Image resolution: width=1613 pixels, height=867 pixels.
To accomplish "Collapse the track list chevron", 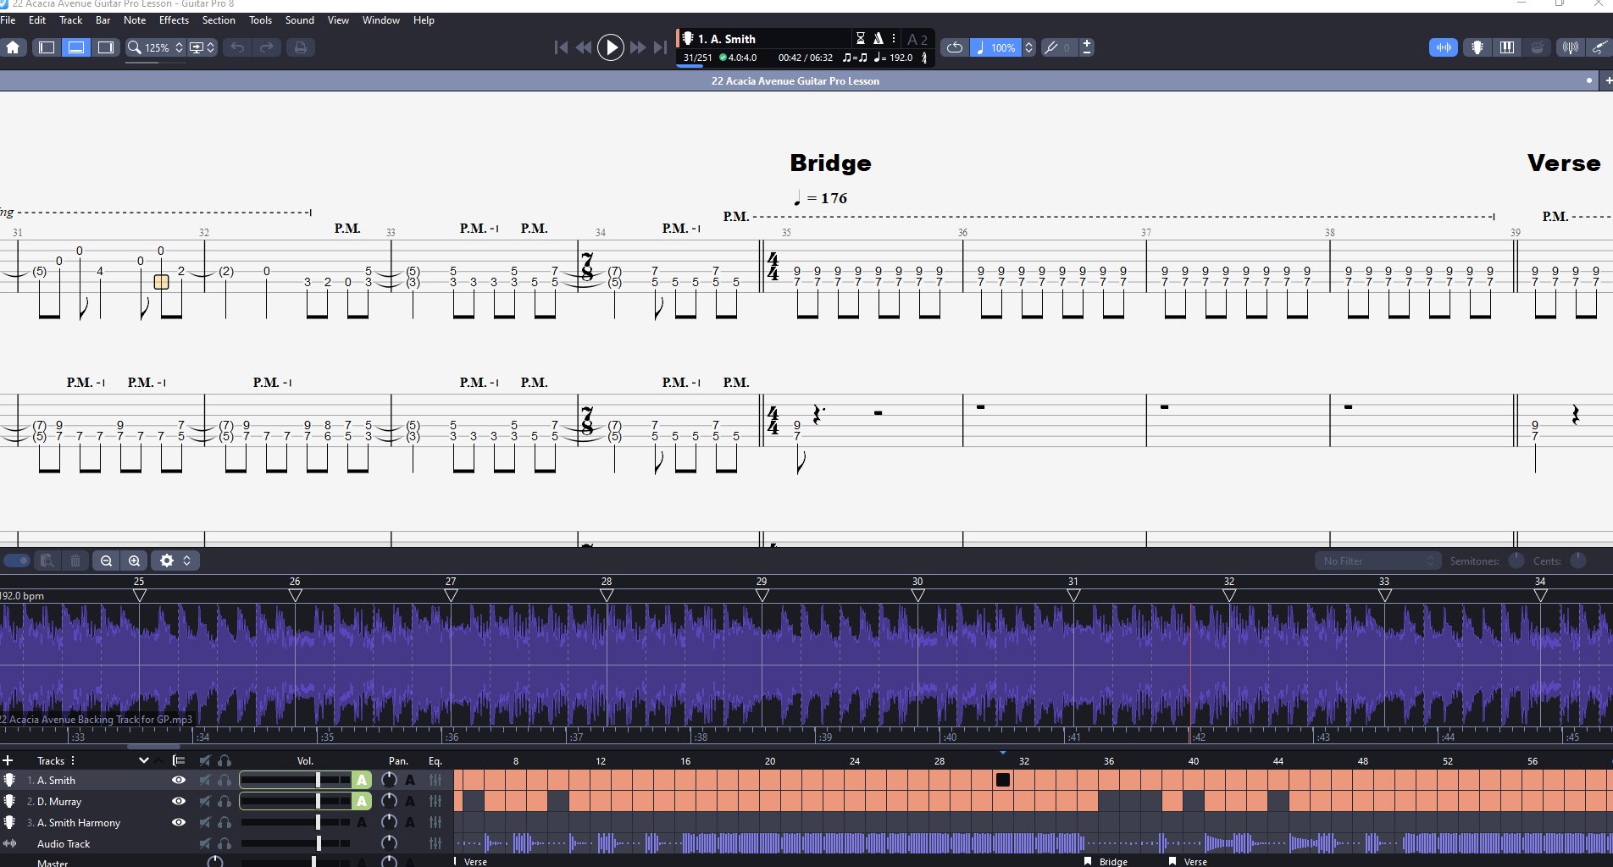I will 143,760.
